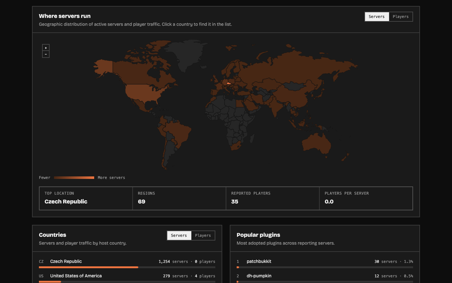452x283 pixels.
Task: Select the highlighted Czech Republic on the map
Action: (x=229, y=83)
